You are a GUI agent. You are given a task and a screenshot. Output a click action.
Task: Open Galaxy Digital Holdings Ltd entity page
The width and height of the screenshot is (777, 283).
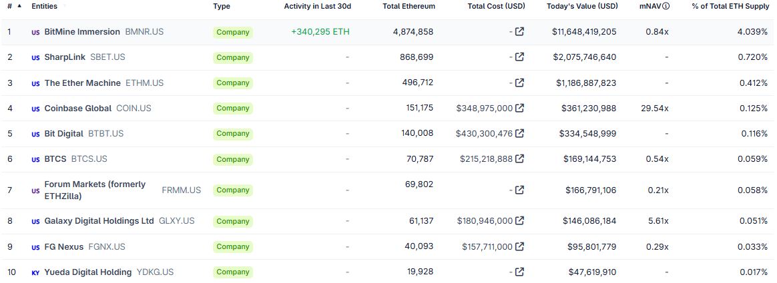click(x=99, y=220)
